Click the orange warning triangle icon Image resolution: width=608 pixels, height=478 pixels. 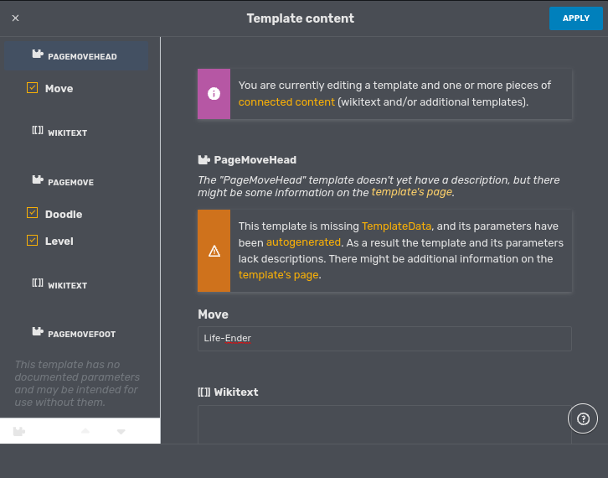pyautogui.click(x=214, y=251)
